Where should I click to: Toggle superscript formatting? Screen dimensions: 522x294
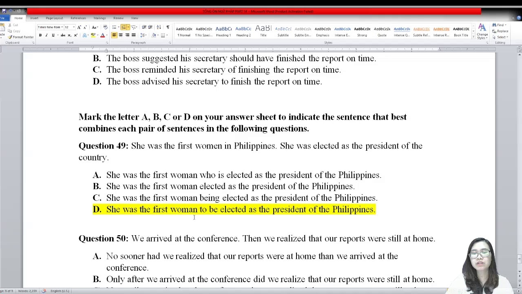click(x=75, y=35)
